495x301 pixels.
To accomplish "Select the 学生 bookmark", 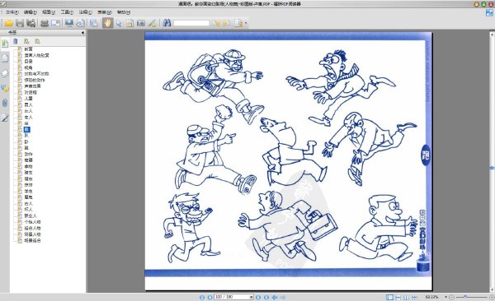I will [28, 191].
